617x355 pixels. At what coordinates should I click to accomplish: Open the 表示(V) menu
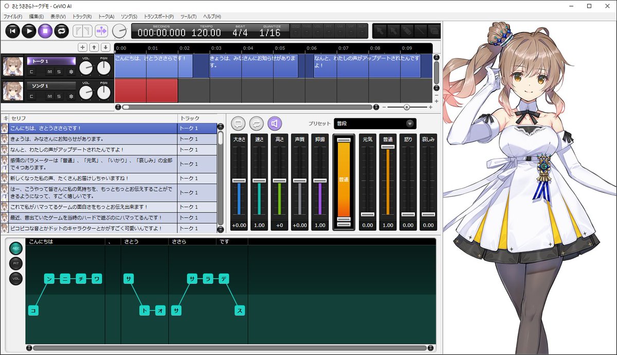pos(58,16)
